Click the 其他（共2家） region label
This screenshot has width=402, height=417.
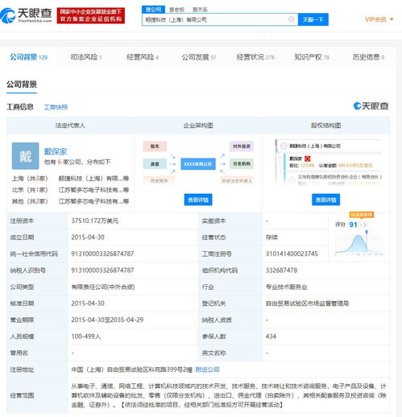click(x=30, y=201)
